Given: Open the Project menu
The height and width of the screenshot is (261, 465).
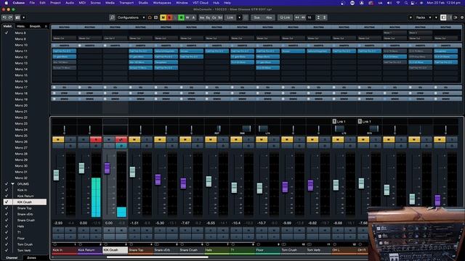Looking at the screenshot, I should [55, 3].
